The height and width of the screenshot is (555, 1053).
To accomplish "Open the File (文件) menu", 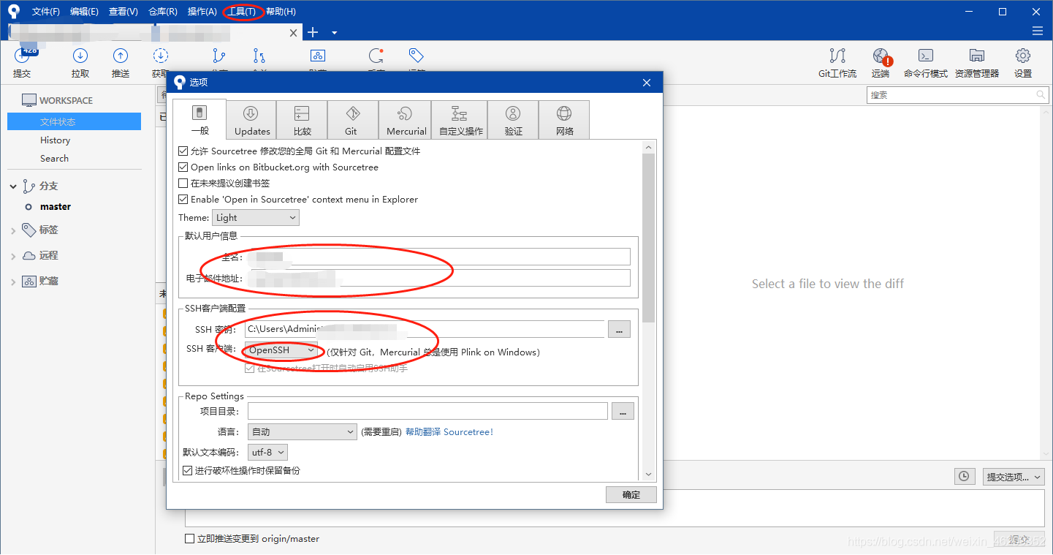I will [46, 12].
